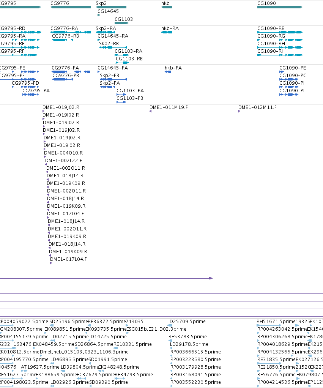Select the CG1103 gene bar
323x388 pixels.
point(122,23)
